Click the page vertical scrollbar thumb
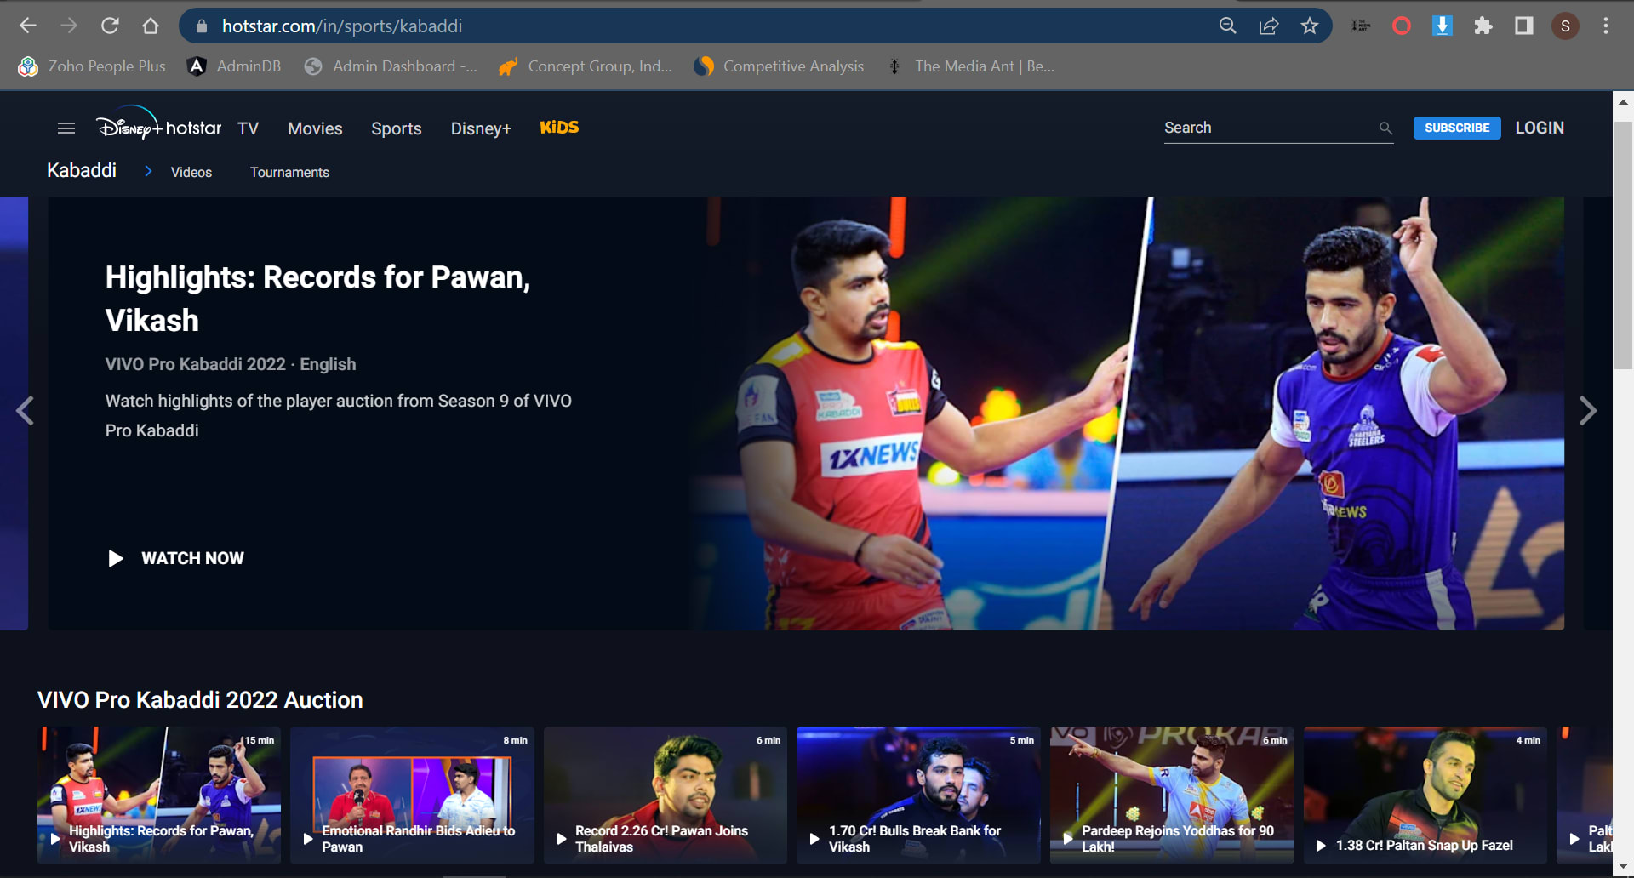1634x878 pixels. coord(1623,244)
